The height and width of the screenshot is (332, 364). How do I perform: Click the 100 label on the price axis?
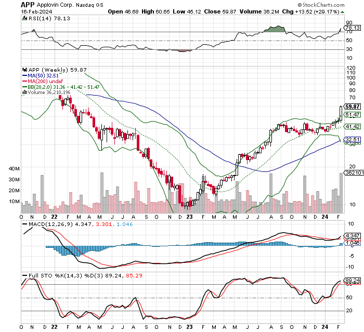point(351,78)
